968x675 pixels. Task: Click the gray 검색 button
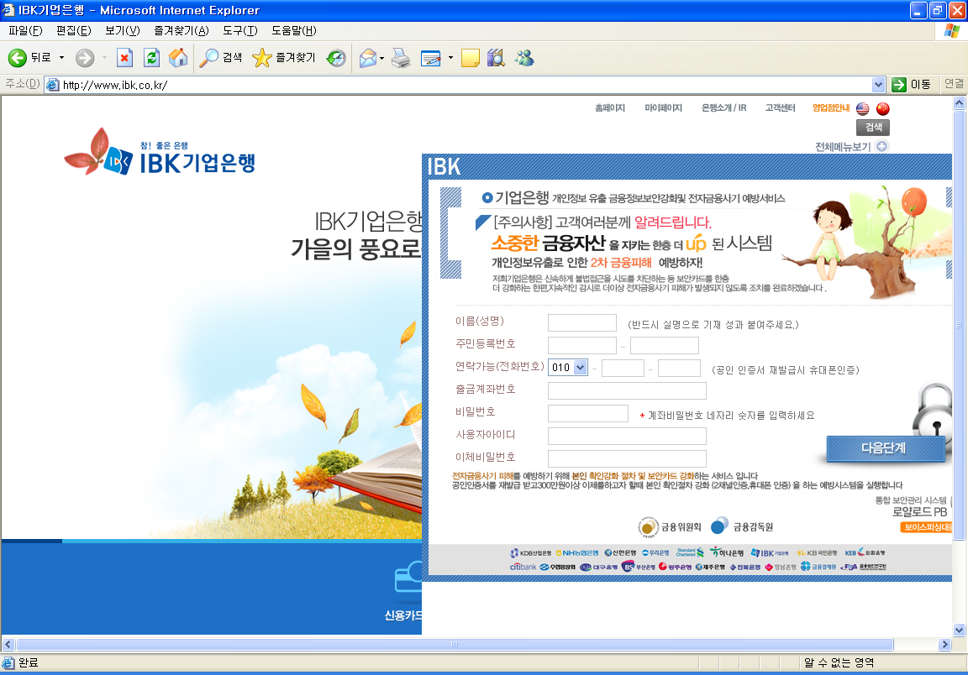[873, 128]
